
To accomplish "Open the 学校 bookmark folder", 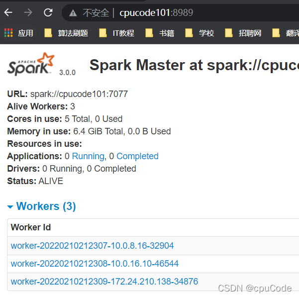I will pyautogui.click(x=199, y=33).
